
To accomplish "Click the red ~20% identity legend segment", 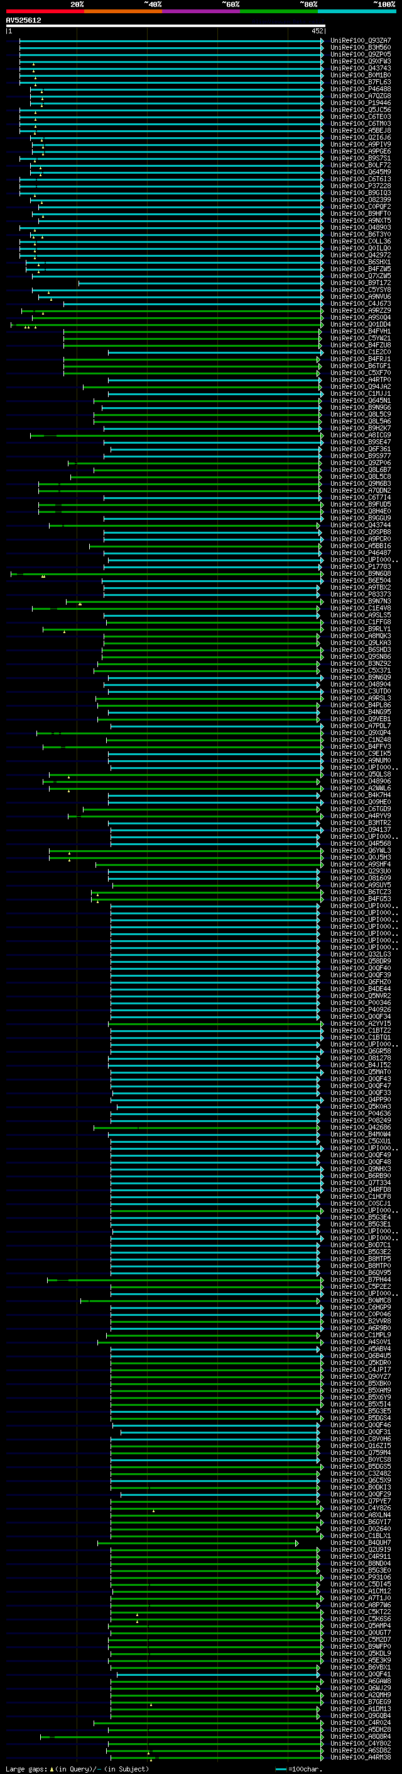I will tap(45, 11).
